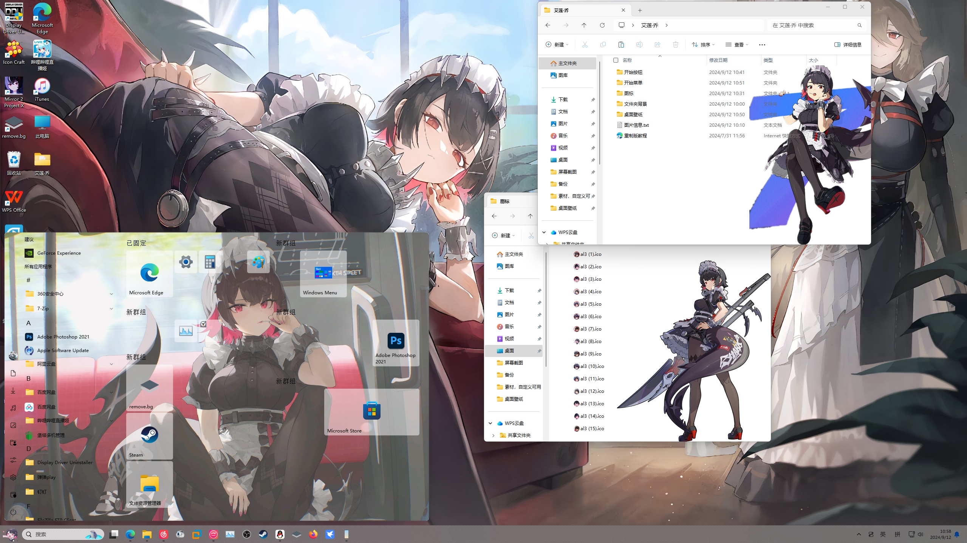Screen dimensions: 967x543
Task: Click the 新建 button in top Explorer
Action: tap(557, 45)
